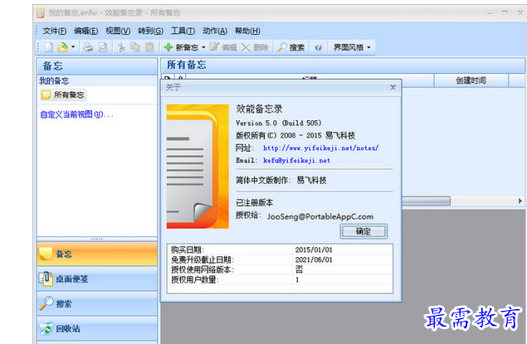Click the Print preview icon
The image size is (527, 344).
click(x=103, y=47)
